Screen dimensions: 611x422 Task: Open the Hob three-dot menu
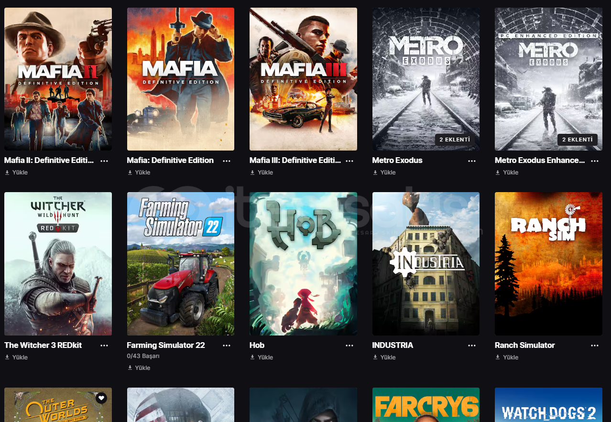pos(349,346)
